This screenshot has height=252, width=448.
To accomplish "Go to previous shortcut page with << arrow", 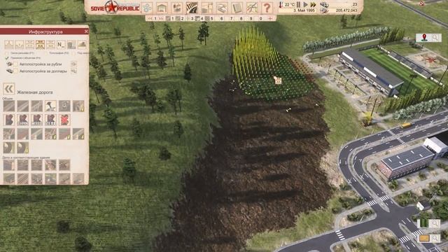I will 149,19.
